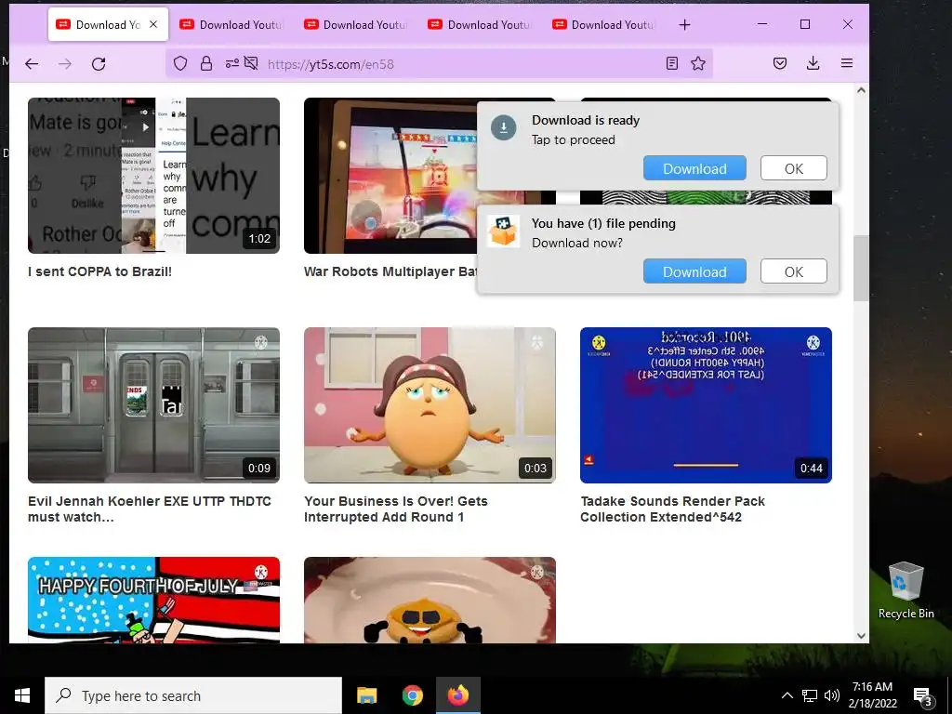
Task: Toggle reader view icon
Action: pyautogui.click(x=672, y=63)
